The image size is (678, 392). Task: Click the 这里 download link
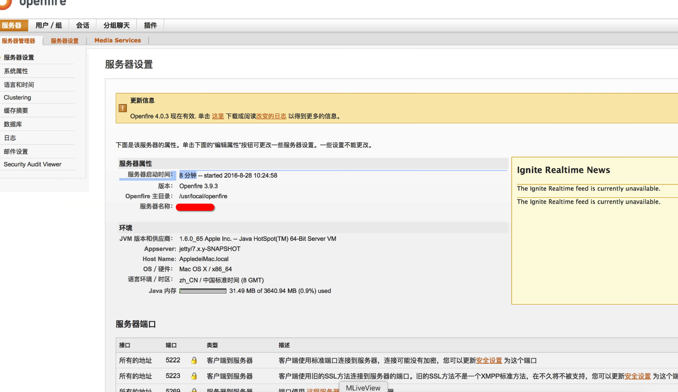pos(218,116)
